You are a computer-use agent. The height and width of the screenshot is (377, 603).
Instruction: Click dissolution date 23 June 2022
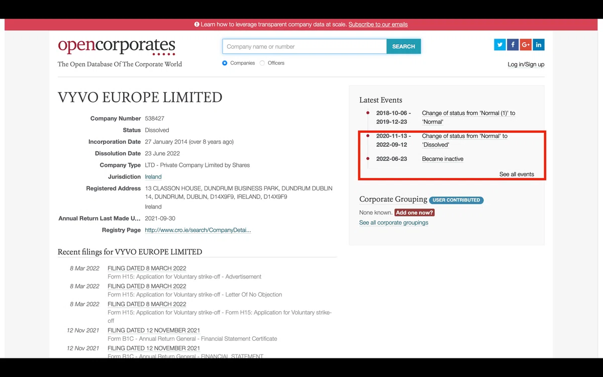coord(162,153)
